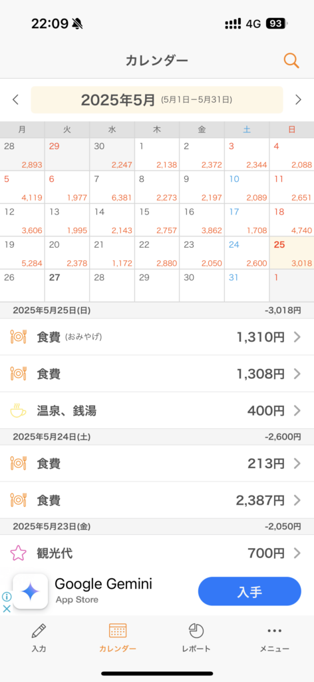314x682 pixels.
Task: Select the カレンダー tab icon
Action: [x=118, y=631]
